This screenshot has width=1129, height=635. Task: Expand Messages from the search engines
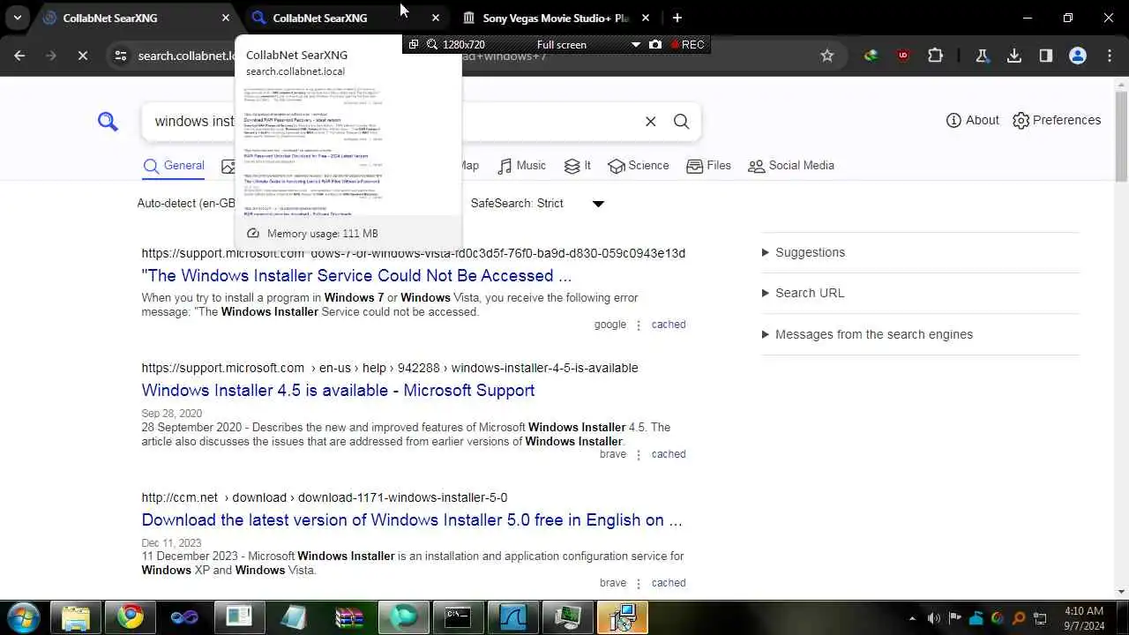(867, 334)
